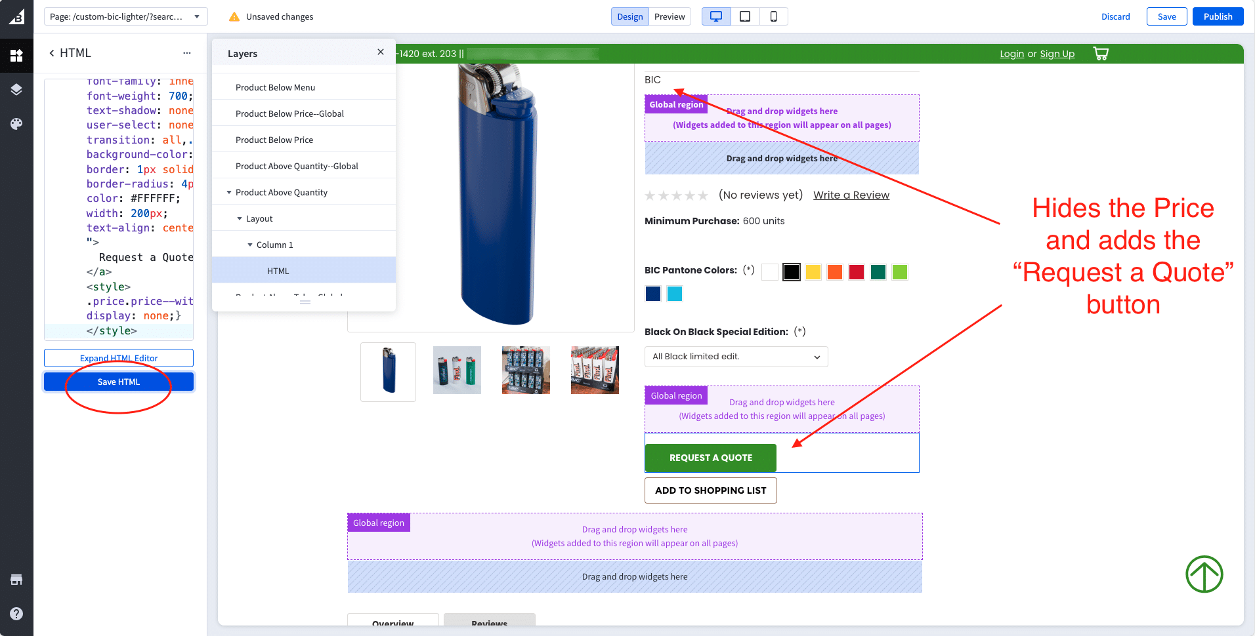Collapse the Layout layer

point(240,218)
